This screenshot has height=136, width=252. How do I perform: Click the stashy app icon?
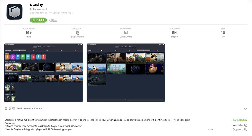[x=14, y=12]
